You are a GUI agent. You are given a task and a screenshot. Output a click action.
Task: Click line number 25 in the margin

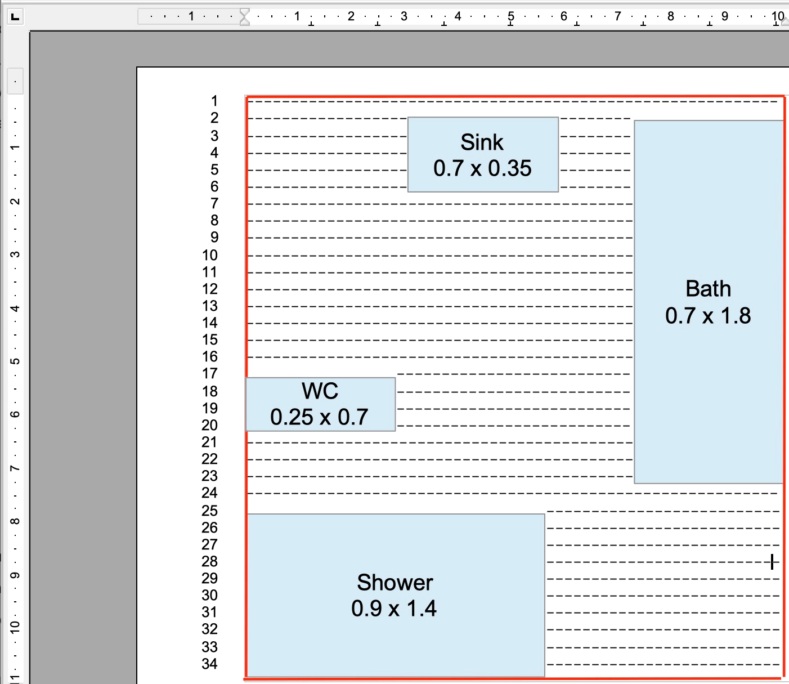click(210, 511)
